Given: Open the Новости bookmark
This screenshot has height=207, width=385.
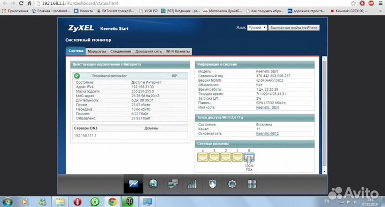Looking at the screenshot, I should click(83, 11).
